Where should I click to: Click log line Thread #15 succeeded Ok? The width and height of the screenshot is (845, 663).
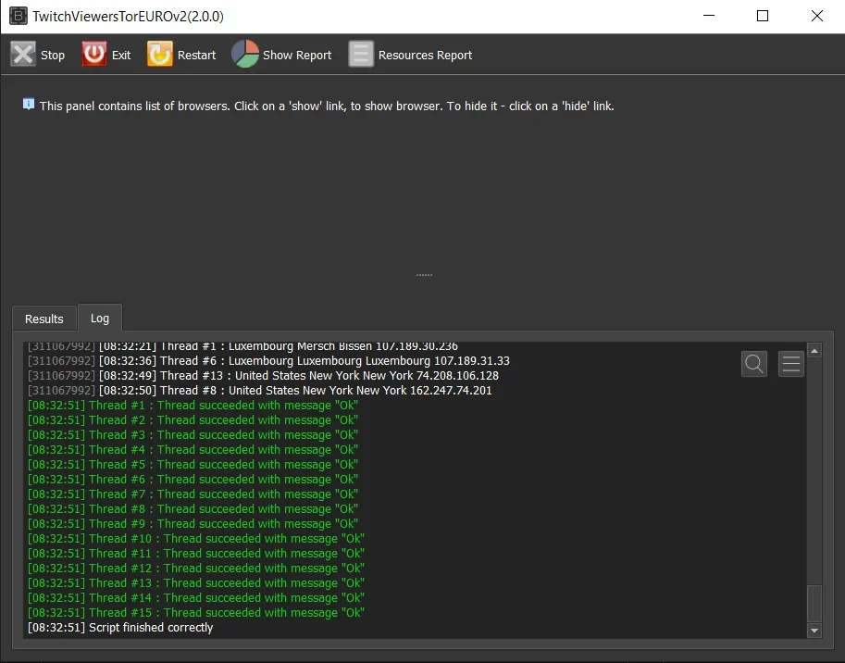point(195,613)
